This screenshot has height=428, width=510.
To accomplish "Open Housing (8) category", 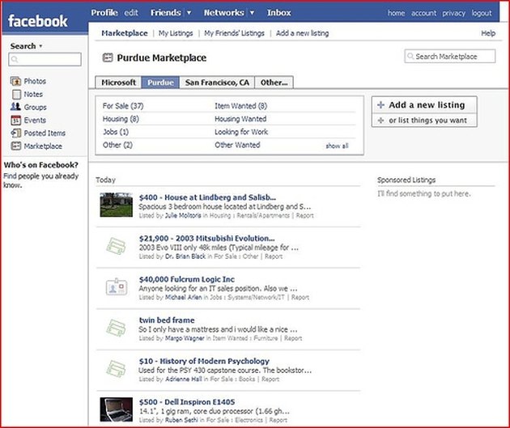I will click(x=121, y=119).
